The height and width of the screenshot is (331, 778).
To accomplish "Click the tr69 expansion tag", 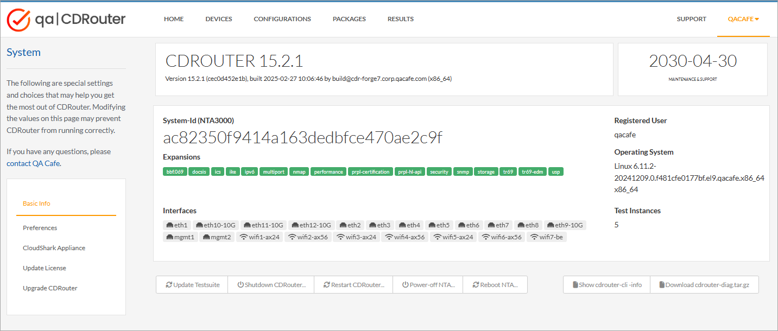I will [x=508, y=171].
